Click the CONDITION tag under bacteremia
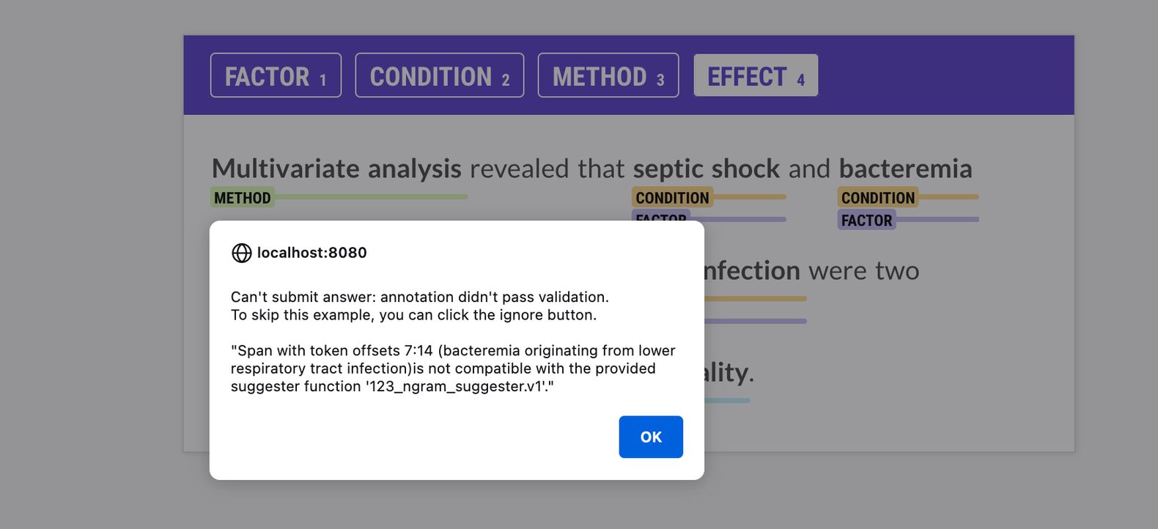 (877, 197)
